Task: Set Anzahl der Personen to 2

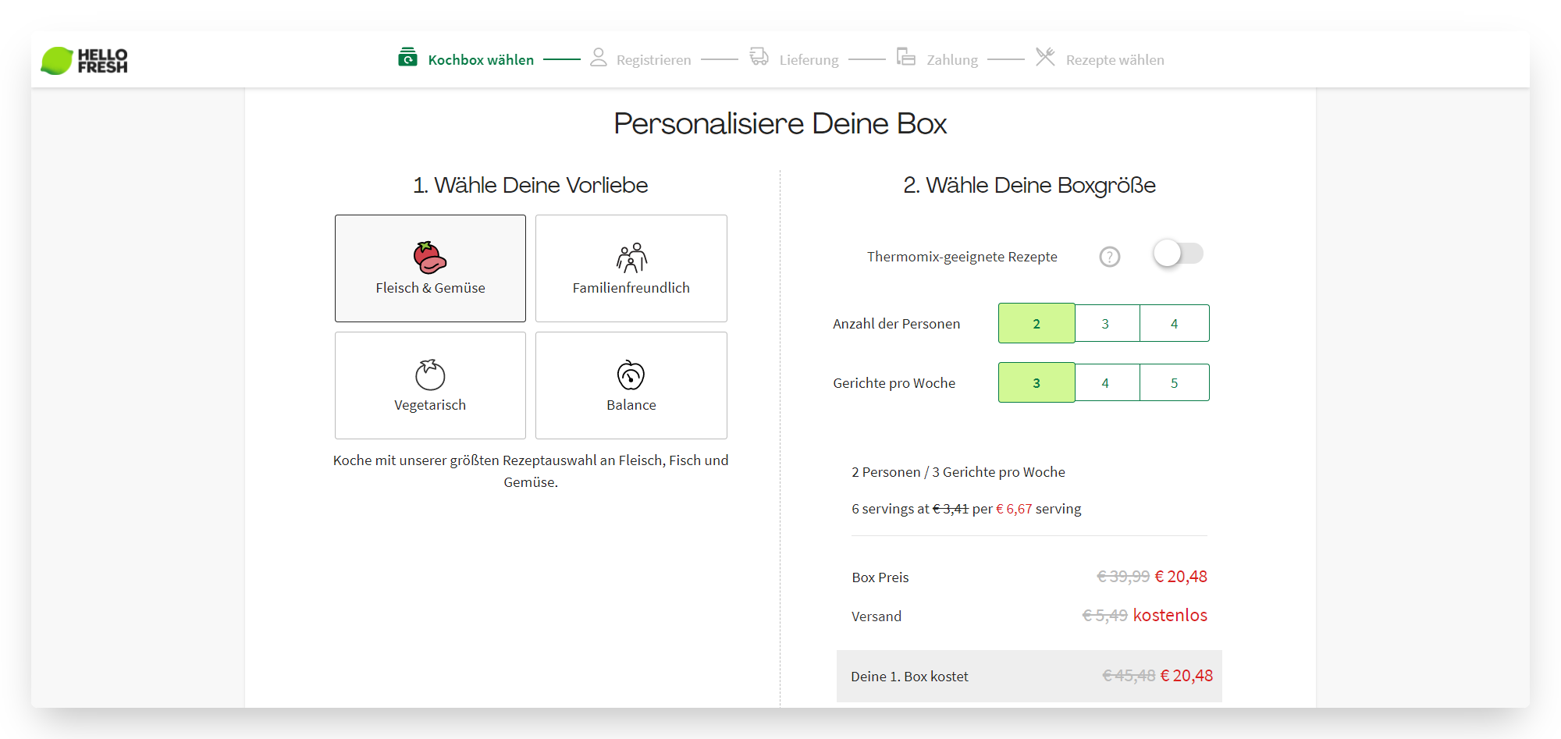Action: click(x=1037, y=323)
